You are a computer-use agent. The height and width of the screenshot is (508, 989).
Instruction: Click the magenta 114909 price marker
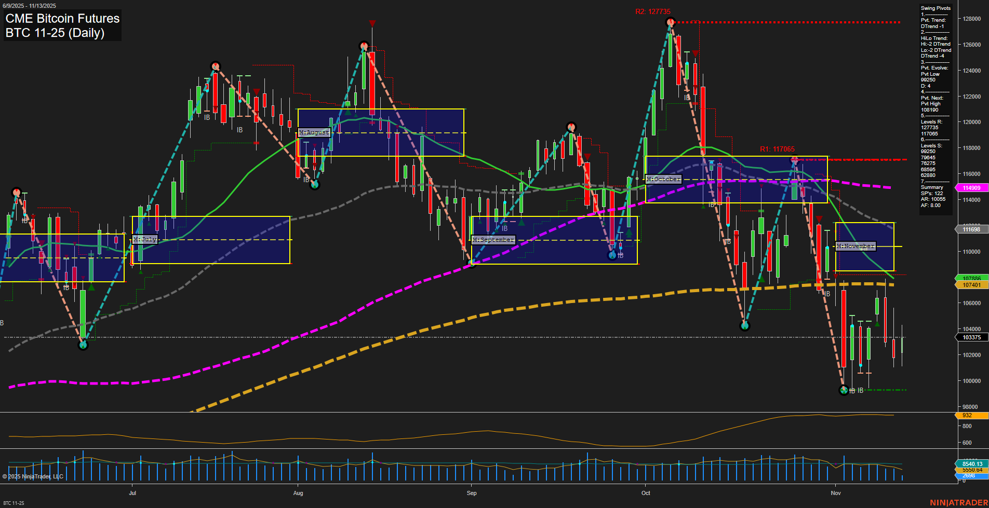click(x=971, y=188)
